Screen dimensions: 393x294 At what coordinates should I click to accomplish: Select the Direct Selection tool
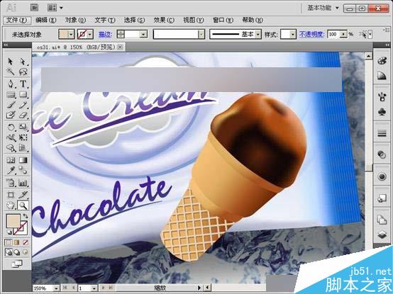click(23, 62)
